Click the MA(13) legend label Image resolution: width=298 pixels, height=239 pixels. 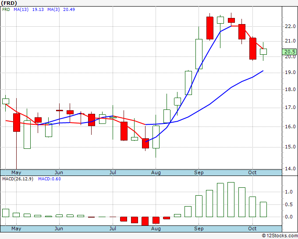21,10
